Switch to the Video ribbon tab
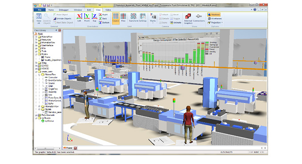 click(x=108, y=10)
